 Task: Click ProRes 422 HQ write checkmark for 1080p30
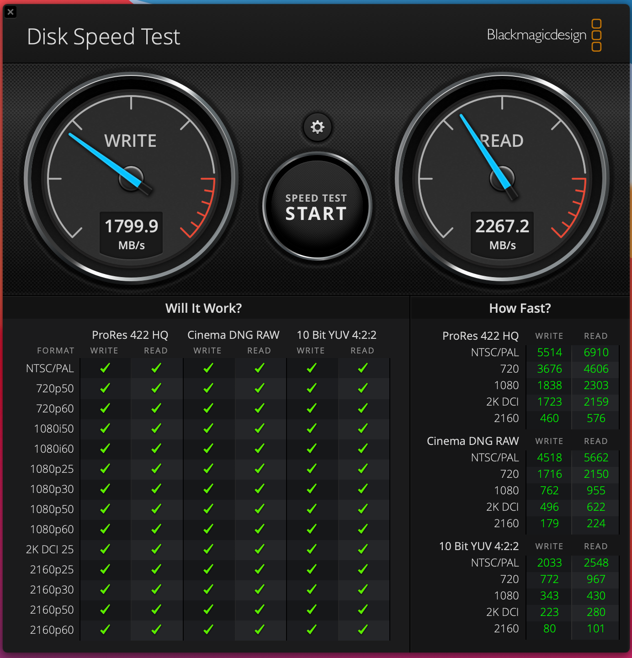[x=105, y=489]
